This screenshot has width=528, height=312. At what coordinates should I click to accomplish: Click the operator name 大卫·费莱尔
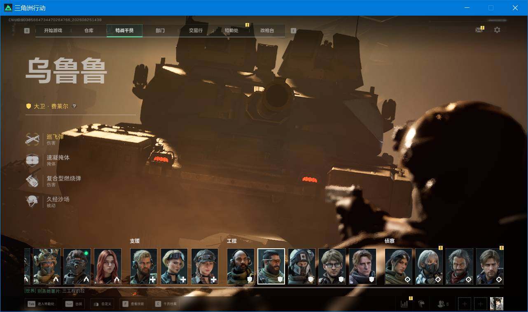click(51, 106)
